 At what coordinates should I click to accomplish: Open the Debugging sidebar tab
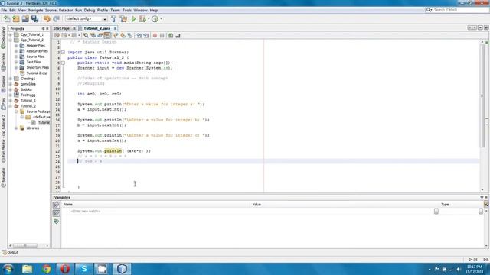(x=3, y=38)
